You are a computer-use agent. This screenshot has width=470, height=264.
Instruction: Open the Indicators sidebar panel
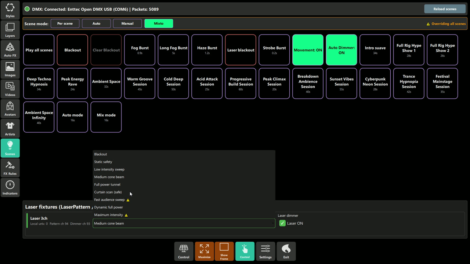click(x=10, y=187)
